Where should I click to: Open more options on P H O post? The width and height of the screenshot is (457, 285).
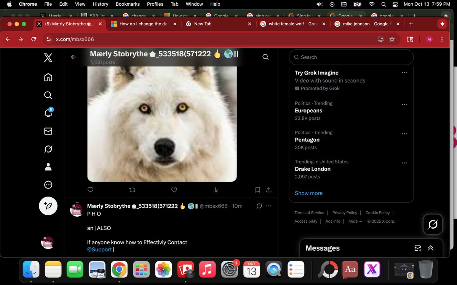269,206
